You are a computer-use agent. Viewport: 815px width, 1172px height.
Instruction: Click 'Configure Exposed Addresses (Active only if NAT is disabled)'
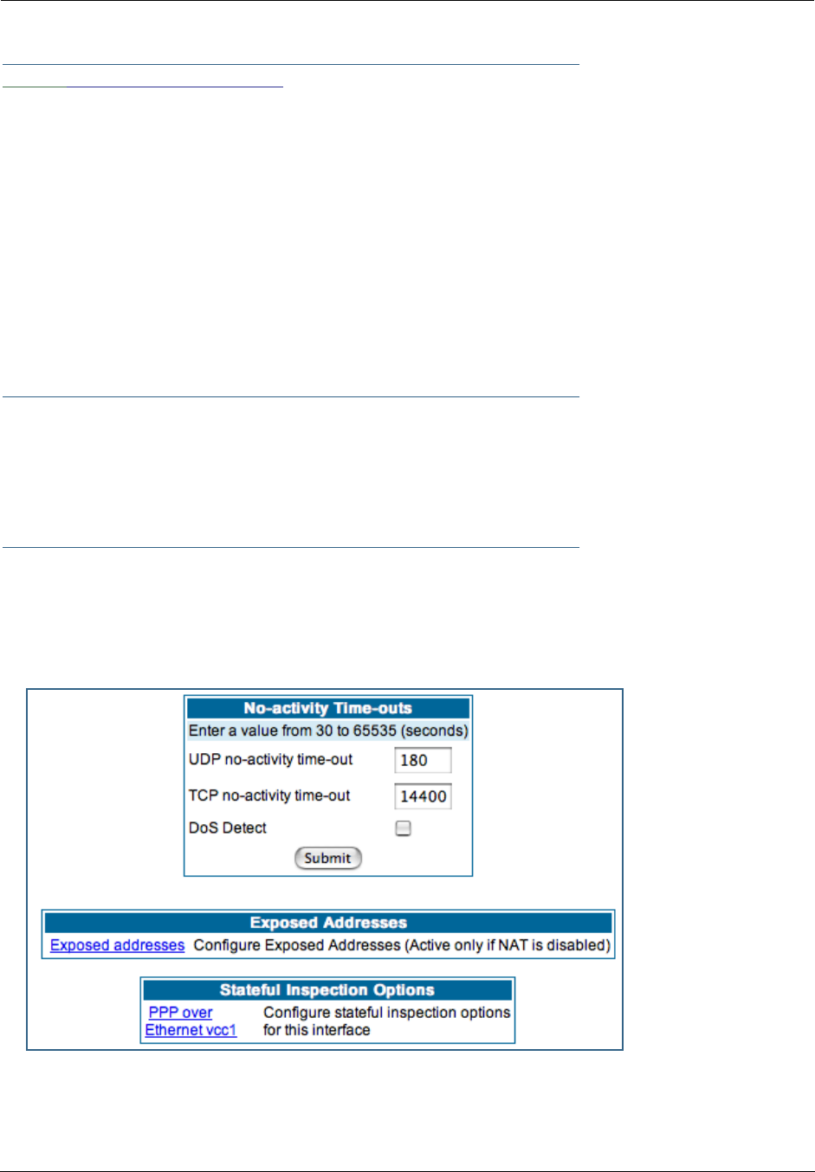[x=402, y=945]
